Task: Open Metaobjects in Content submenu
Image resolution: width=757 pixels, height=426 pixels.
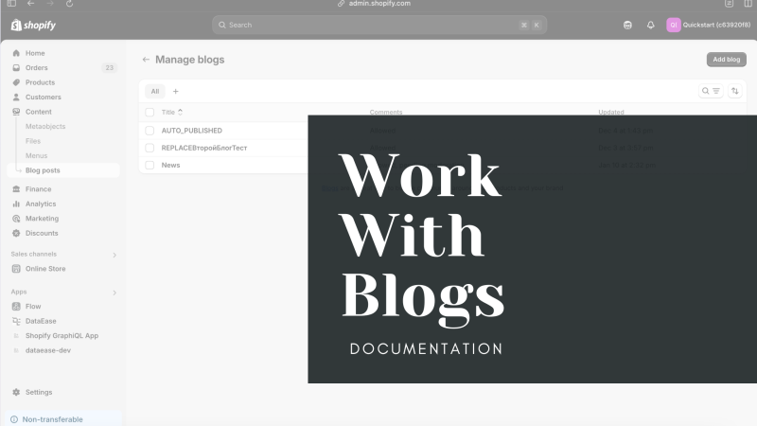Action: click(x=45, y=127)
